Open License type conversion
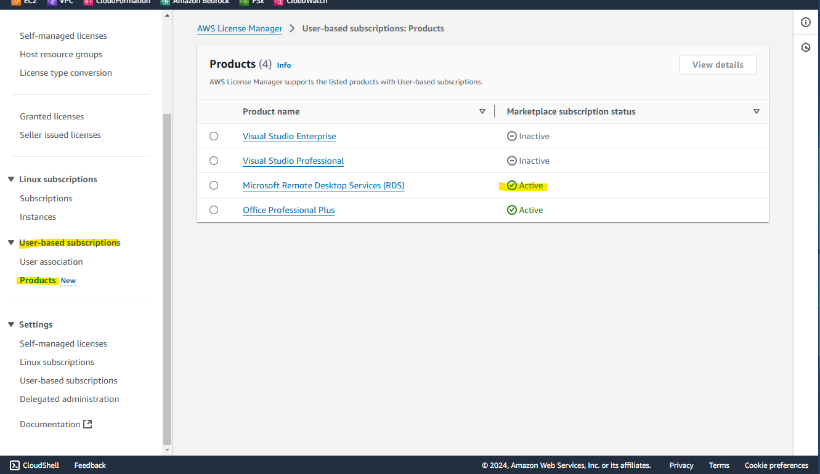The width and height of the screenshot is (820, 474). 66,73
